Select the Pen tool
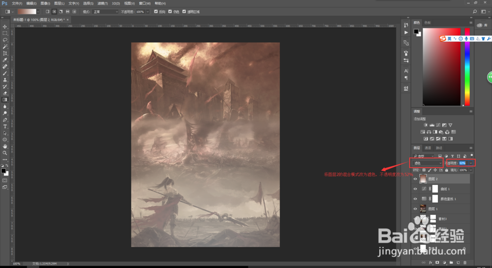 (x=5, y=120)
